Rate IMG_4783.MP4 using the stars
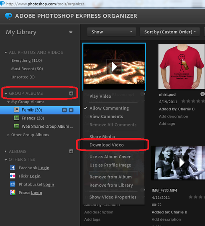This screenshot has width=205, height=226. pos(197,197)
